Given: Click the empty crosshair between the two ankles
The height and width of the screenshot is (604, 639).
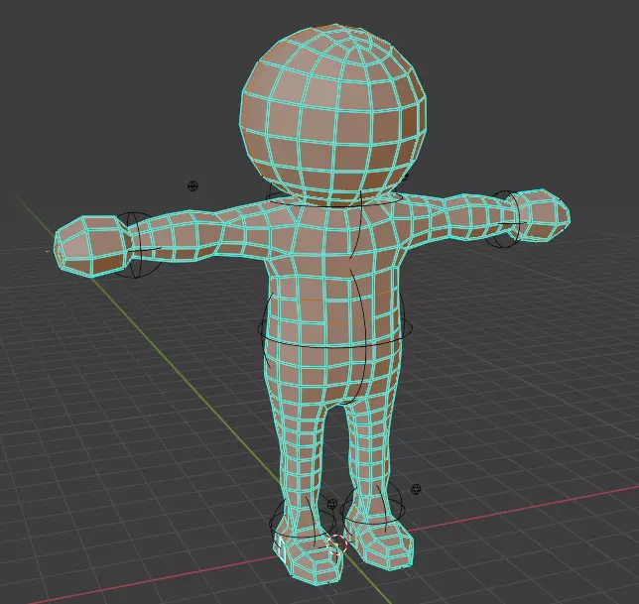Looking at the screenshot, I should (332, 504).
